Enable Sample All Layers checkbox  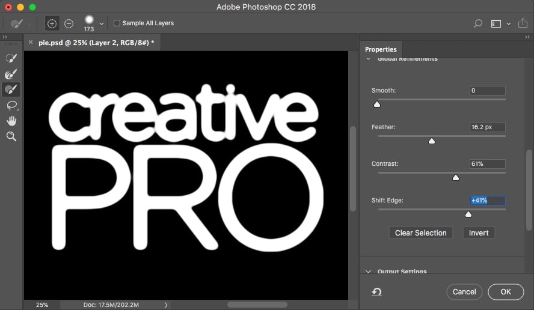click(x=117, y=23)
